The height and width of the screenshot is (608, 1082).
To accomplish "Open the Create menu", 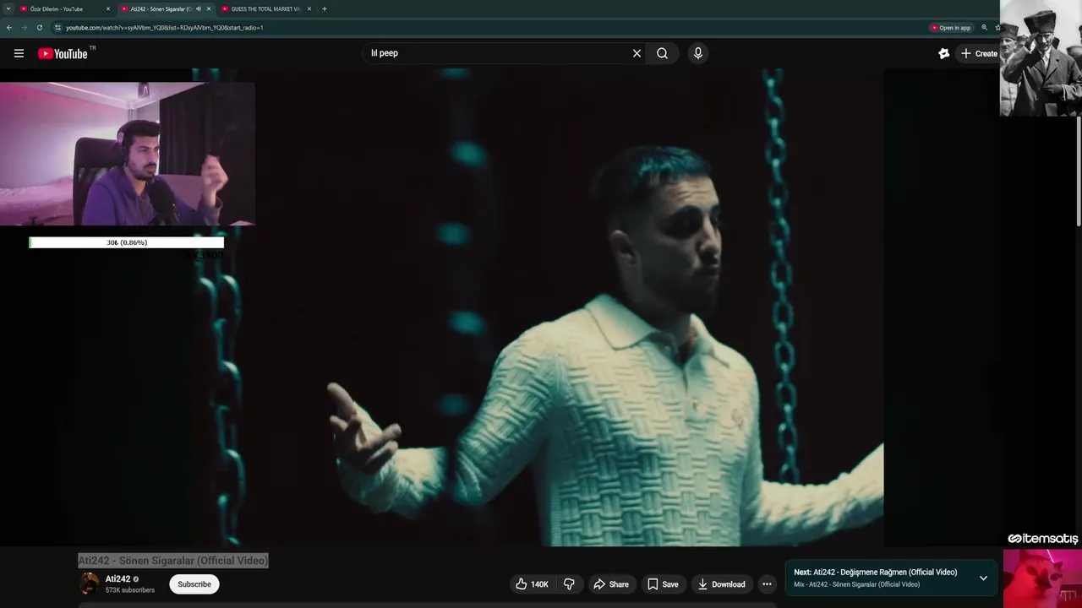I will [979, 53].
